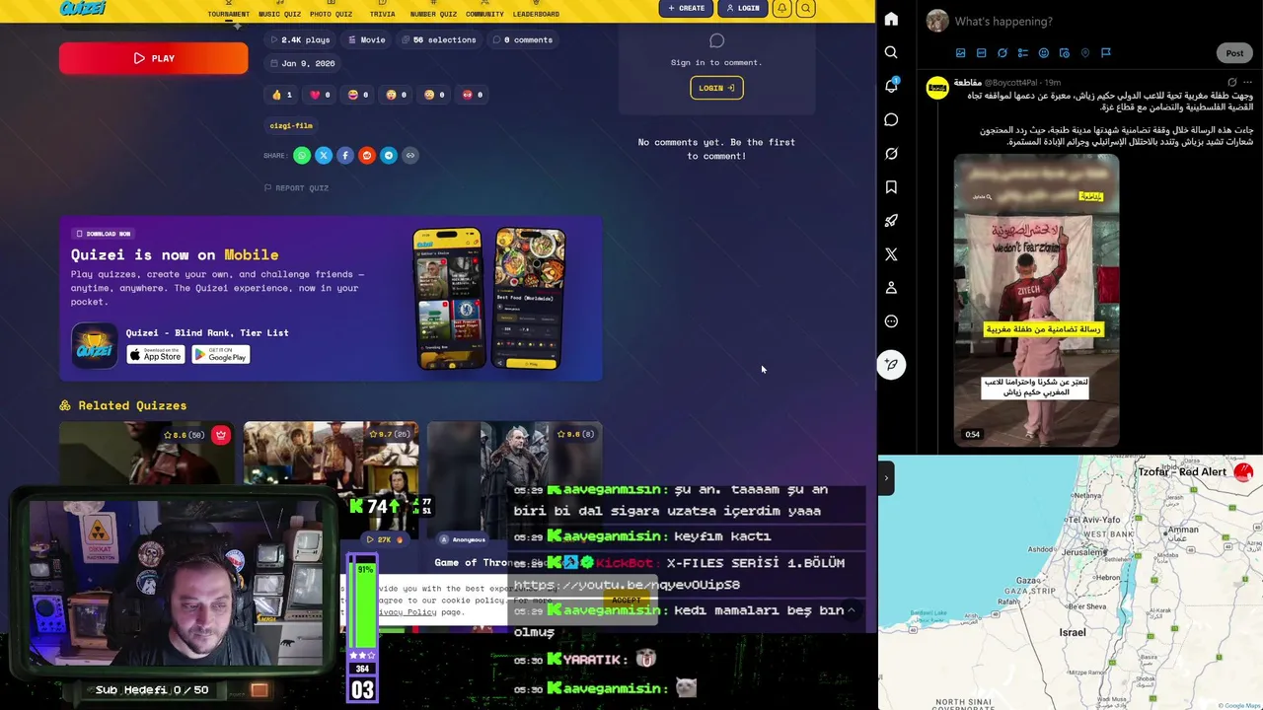Play the video in the Boycott4Pal post
Image resolution: width=1263 pixels, height=710 pixels.
coord(1036,301)
